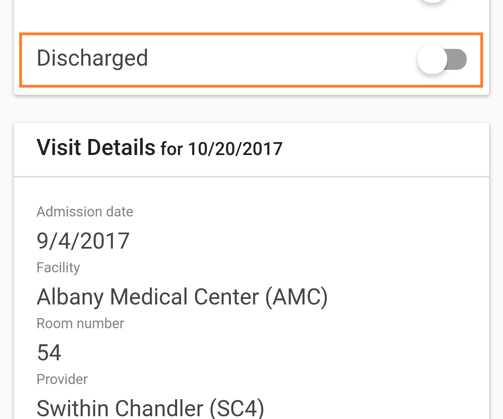Click the gray track of the Discharged switch

click(x=458, y=59)
